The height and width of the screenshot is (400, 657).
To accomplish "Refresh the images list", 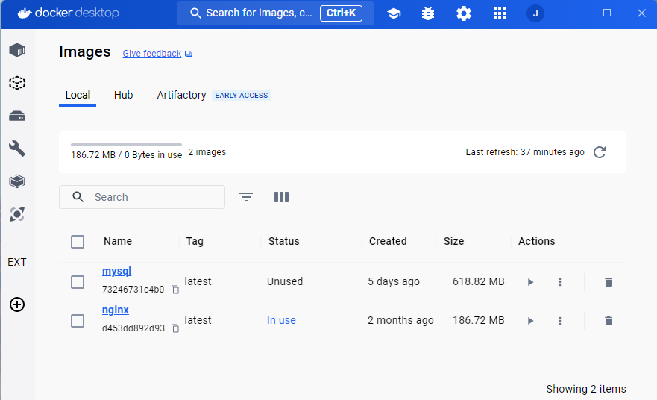I will pyautogui.click(x=600, y=152).
